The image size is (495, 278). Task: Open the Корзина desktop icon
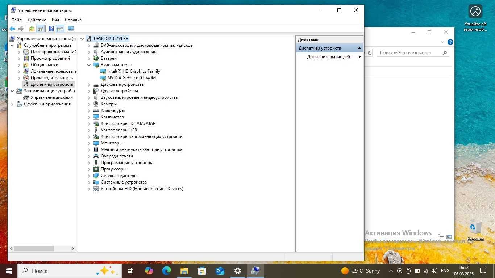[475, 230]
